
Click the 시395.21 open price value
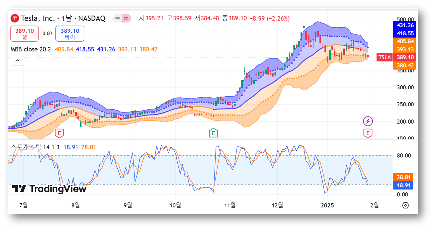click(151, 18)
